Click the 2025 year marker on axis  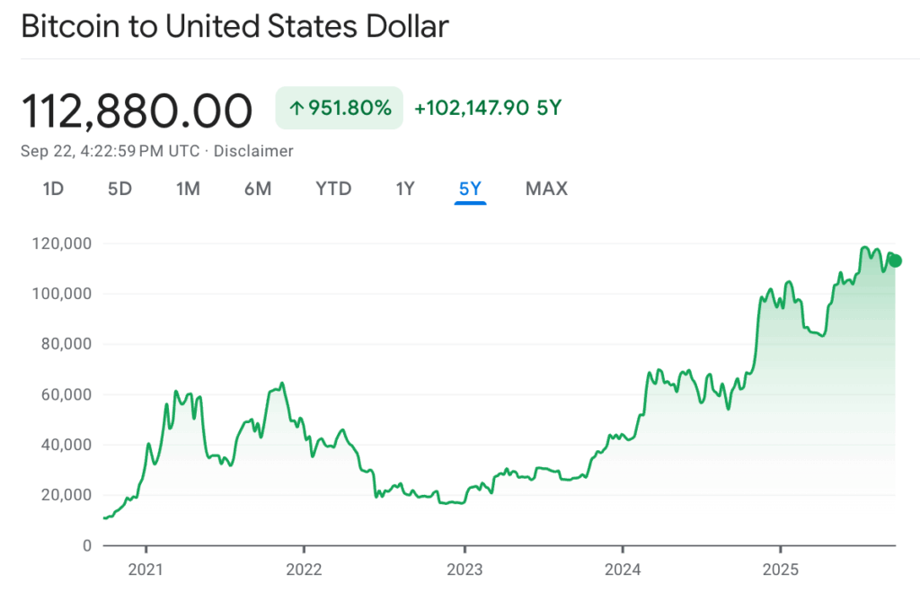point(780,570)
